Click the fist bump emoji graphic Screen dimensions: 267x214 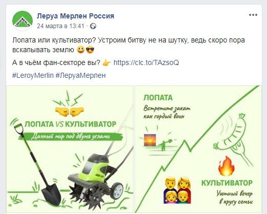[70, 112]
